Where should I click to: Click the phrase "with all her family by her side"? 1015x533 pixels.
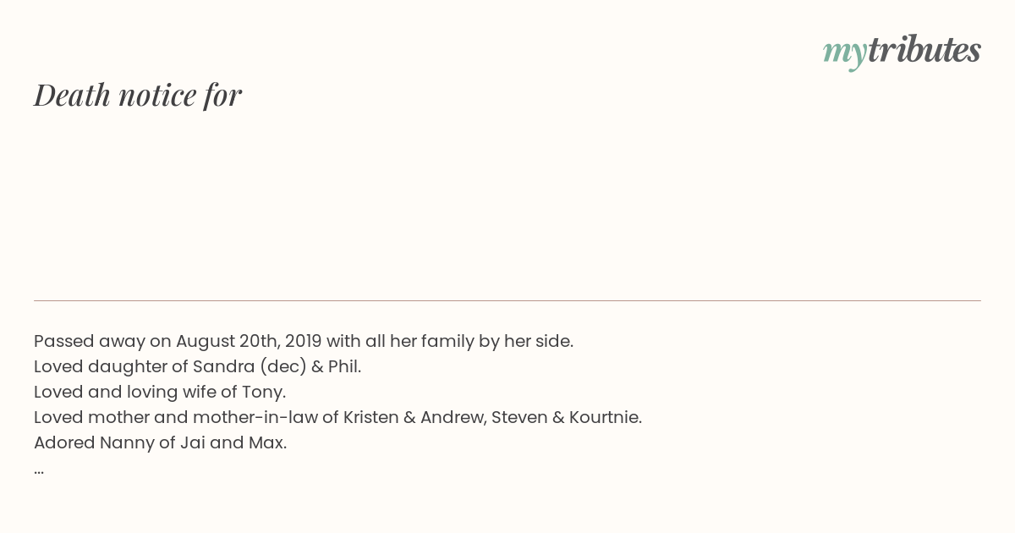pos(448,341)
